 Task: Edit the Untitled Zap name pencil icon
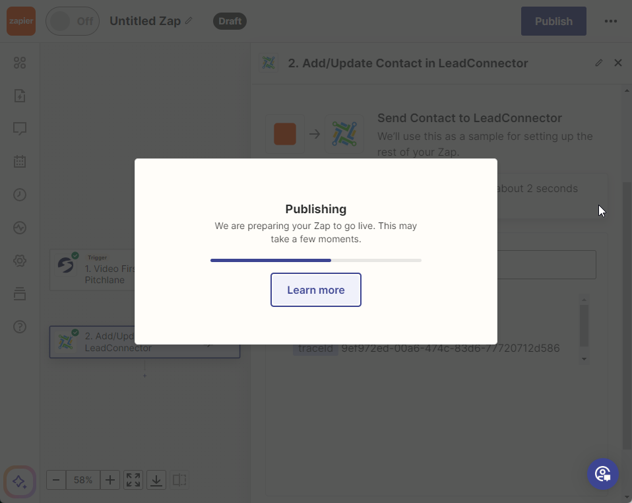pos(189,20)
